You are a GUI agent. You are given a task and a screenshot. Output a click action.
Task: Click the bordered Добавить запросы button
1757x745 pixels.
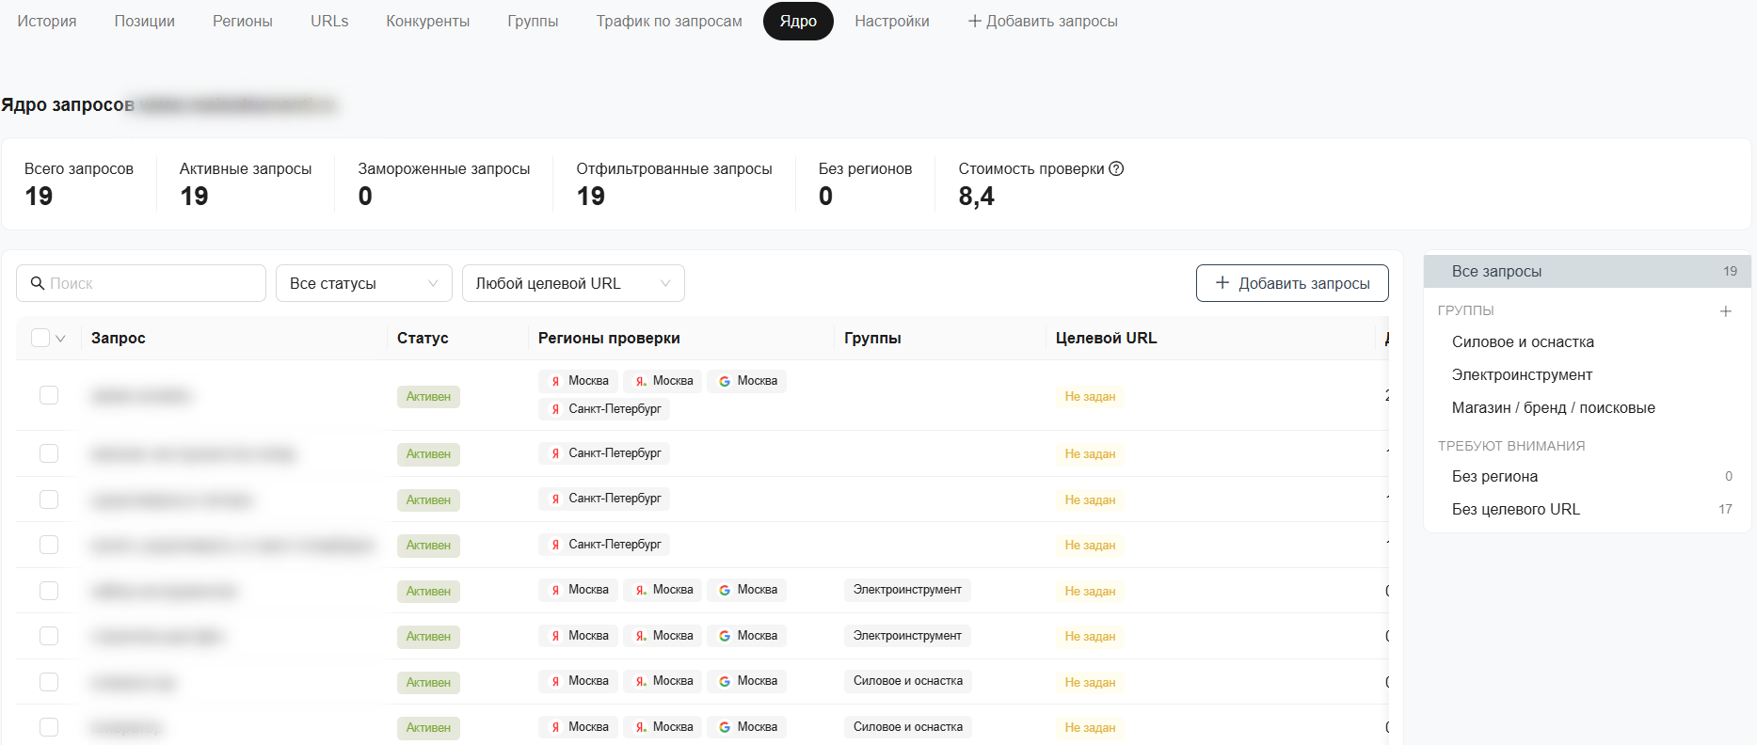pyautogui.click(x=1292, y=283)
